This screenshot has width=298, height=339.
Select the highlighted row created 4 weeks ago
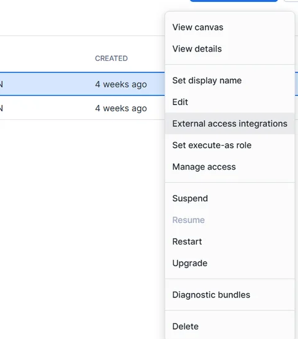(x=82, y=84)
